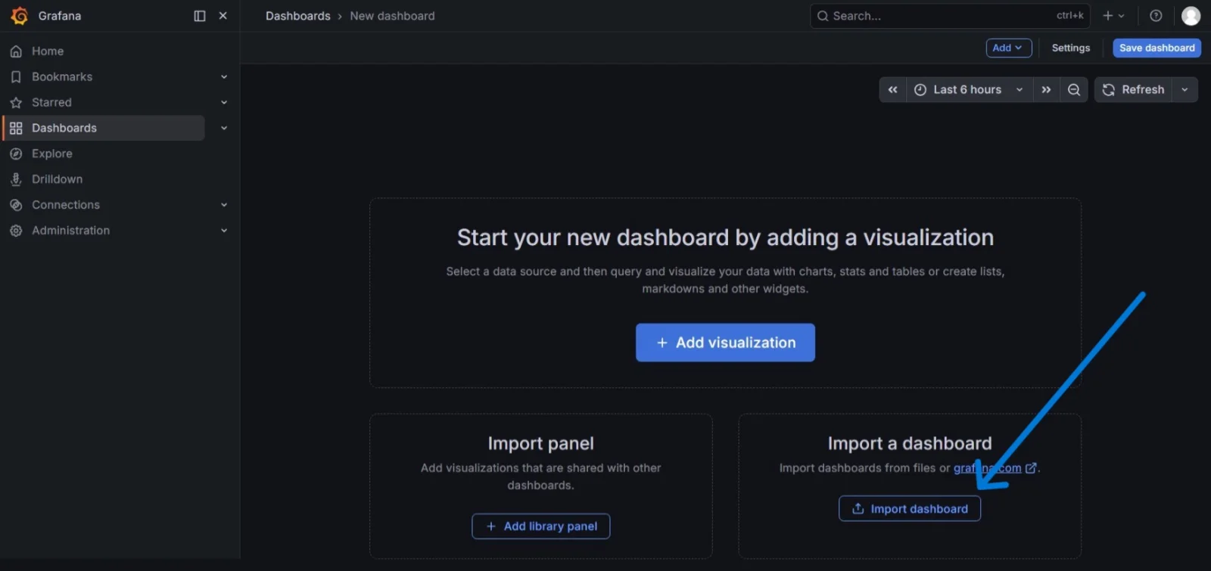The width and height of the screenshot is (1211, 571).
Task: Shift time range backward
Action: (x=893, y=90)
